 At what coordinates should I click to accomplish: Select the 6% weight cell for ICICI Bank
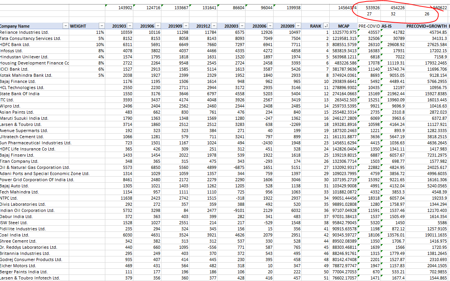(87, 69)
